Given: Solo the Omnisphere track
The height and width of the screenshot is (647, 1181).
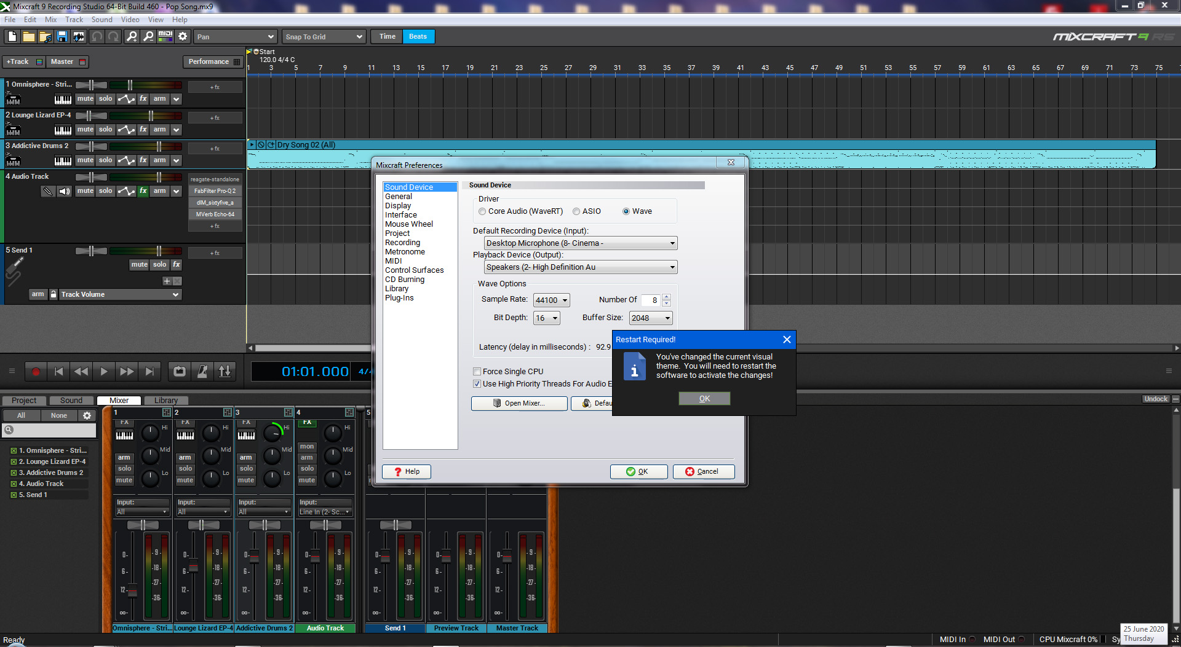Looking at the screenshot, I should pos(106,99).
